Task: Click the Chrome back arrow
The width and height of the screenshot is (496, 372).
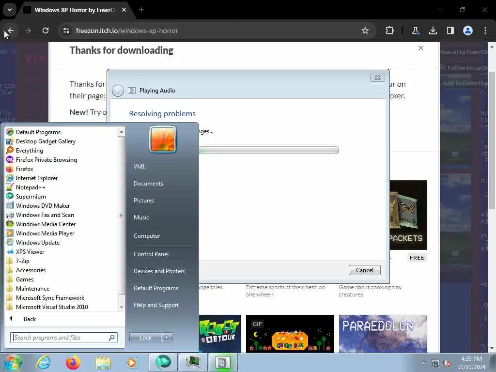Action: coord(11,31)
